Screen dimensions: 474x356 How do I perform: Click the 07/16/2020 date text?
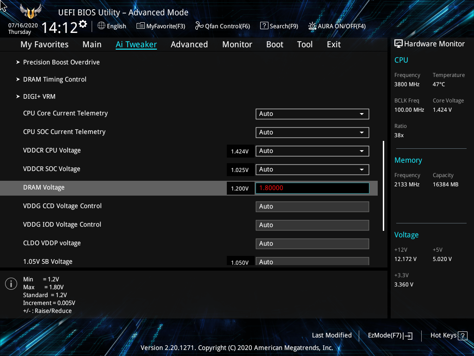23,25
